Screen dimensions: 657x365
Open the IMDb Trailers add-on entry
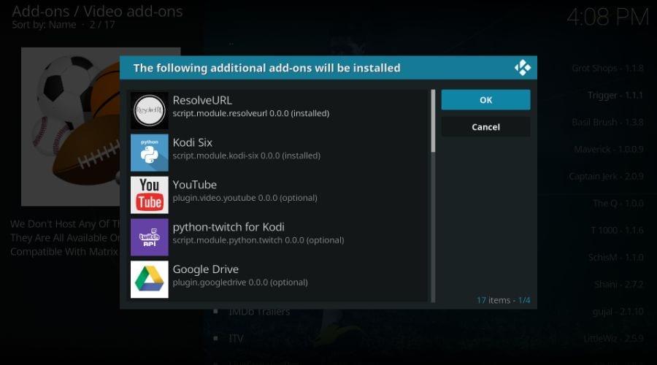point(259,312)
